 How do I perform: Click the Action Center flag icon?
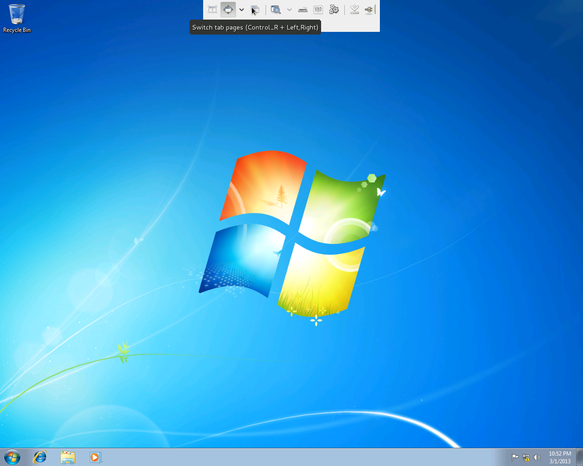[x=515, y=457]
